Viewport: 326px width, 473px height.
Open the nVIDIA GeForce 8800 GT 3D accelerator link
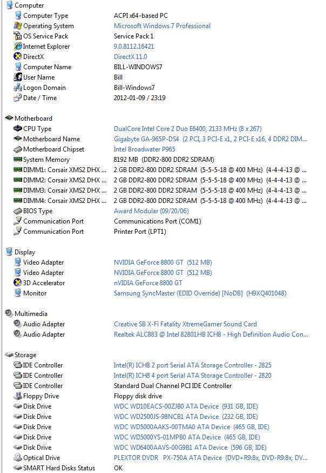[148, 283]
